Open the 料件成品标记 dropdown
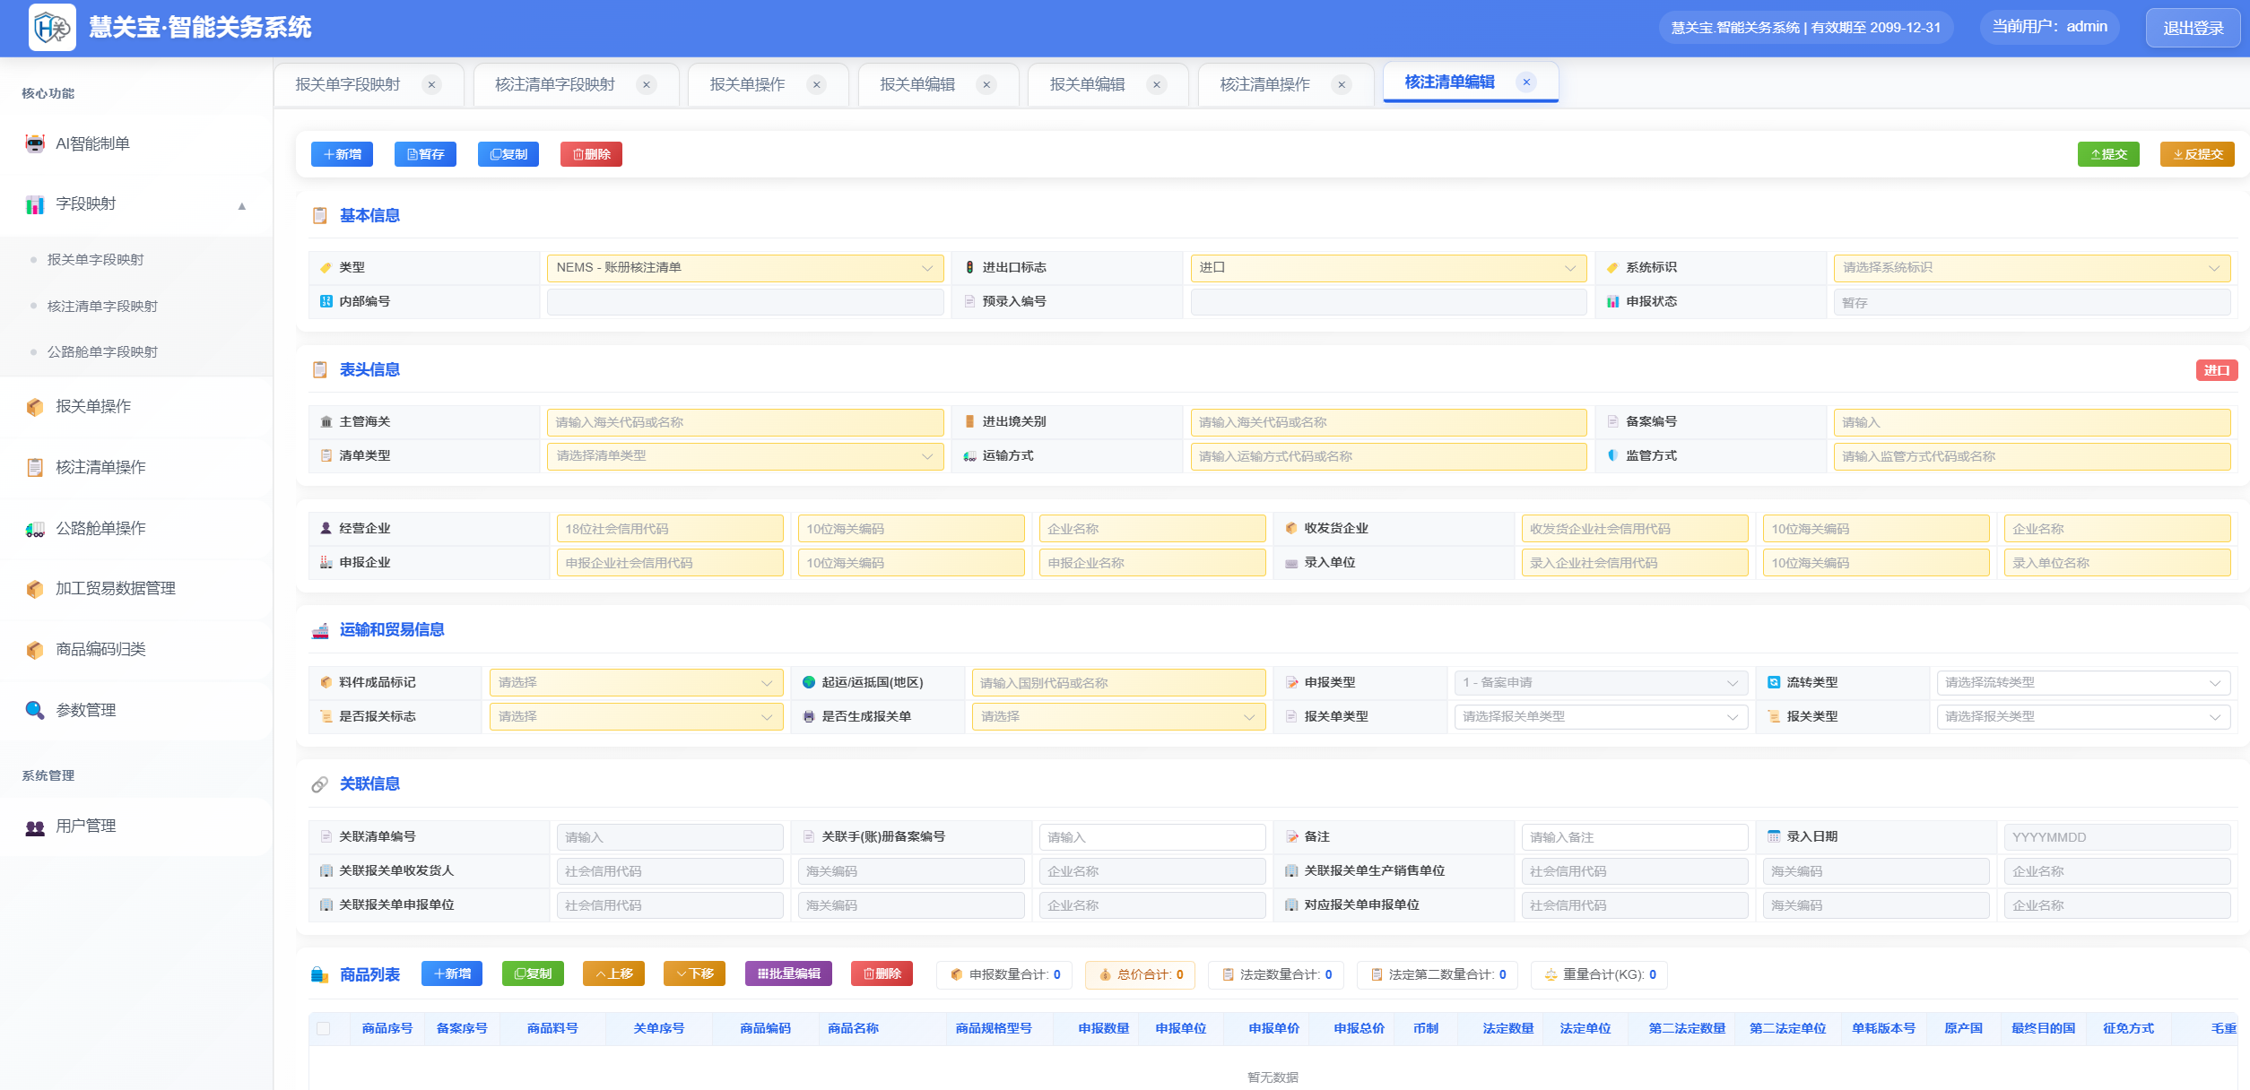The image size is (2250, 1090). click(637, 683)
